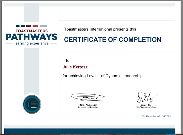Click the Level 1 badge icon

click(x=32, y=104)
